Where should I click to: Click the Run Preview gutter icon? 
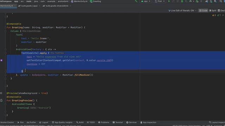click(1, 100)
